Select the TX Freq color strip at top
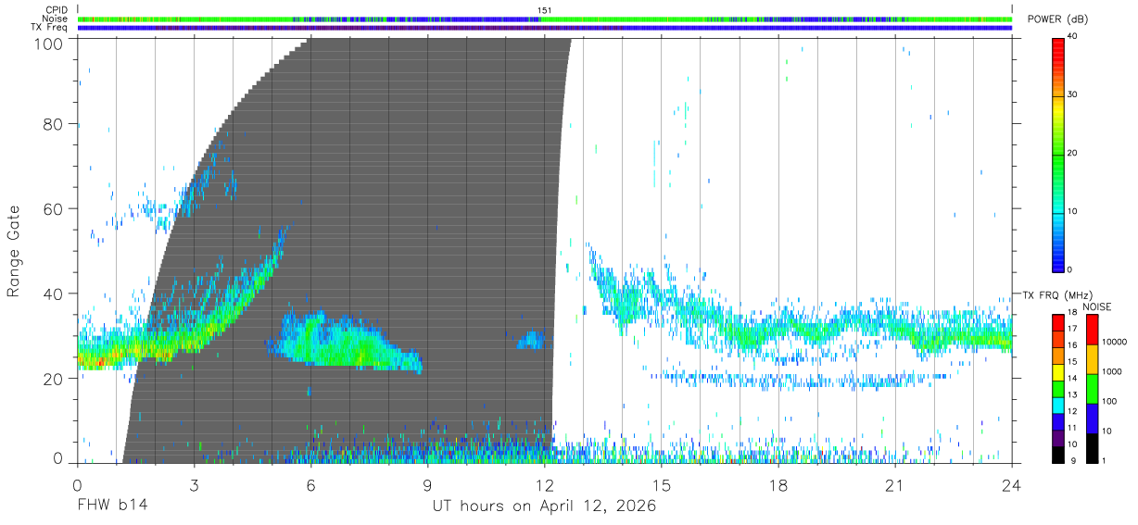The width and height of the screenshot is (1138, 525). tap(545, 27)
